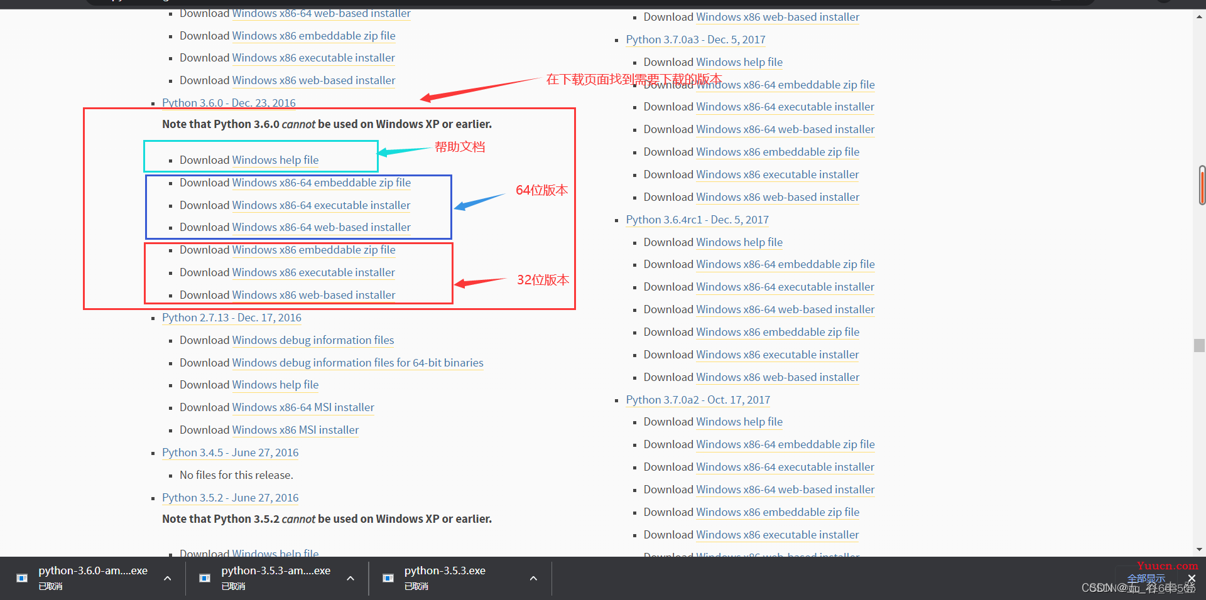Click Windows x86 executable installer under Python 3.6.4rc1
The height and width of the screenshot is (600, 1206).
[x=778, y=355]
